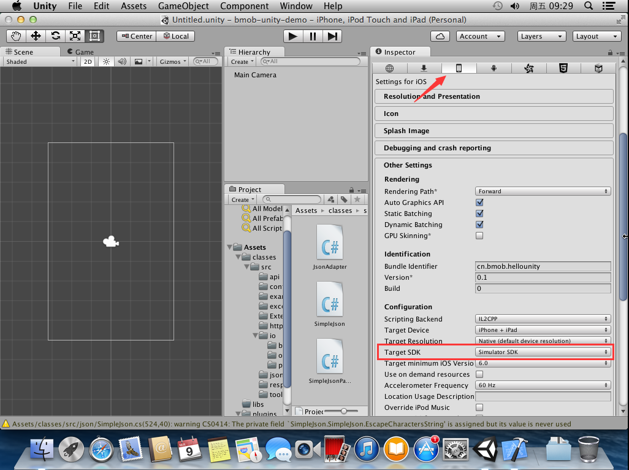The image size is (629, 470).
Task: Select SimpleJson C# script
Action: tap(330, 304)
